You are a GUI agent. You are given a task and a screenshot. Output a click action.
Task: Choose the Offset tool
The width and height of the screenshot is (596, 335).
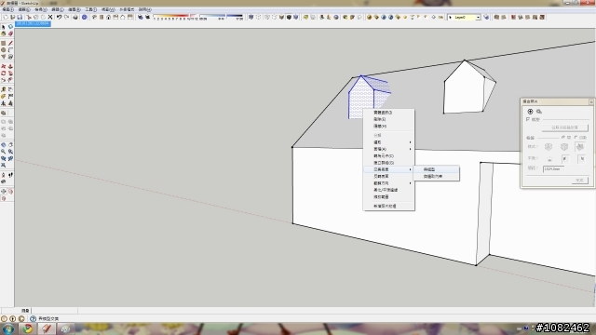pyautogui.click(x=10, y=80)
